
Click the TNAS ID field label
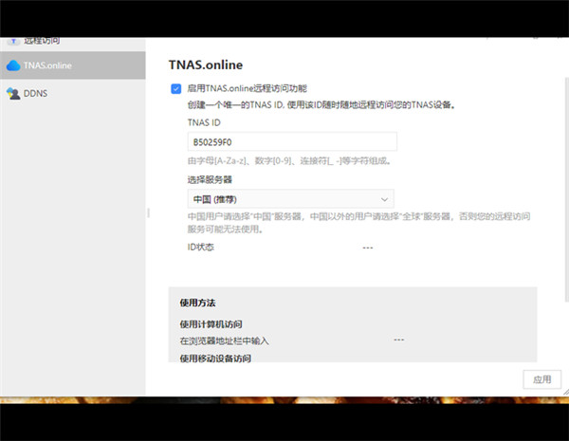pos(206,122)
